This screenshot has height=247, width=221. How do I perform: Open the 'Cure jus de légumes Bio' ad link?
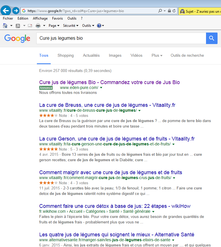pyautogui.click(x=109, y=82)
